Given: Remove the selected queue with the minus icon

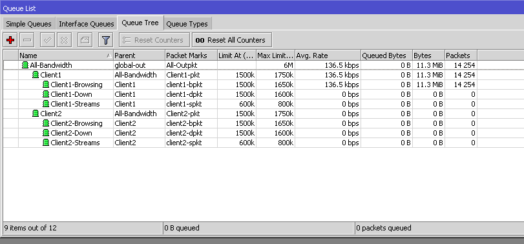Looking at the screenshot, I should [x=27, y=41].
